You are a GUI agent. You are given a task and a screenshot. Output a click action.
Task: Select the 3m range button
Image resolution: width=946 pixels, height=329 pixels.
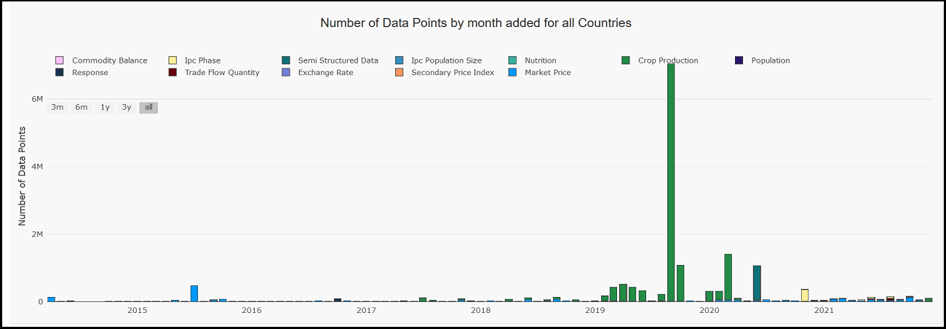57,108
